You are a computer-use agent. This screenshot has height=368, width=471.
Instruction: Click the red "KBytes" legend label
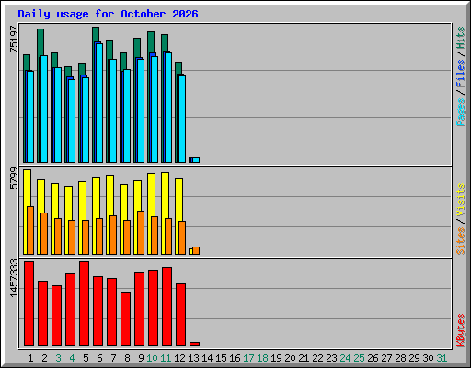pos(461,330)
